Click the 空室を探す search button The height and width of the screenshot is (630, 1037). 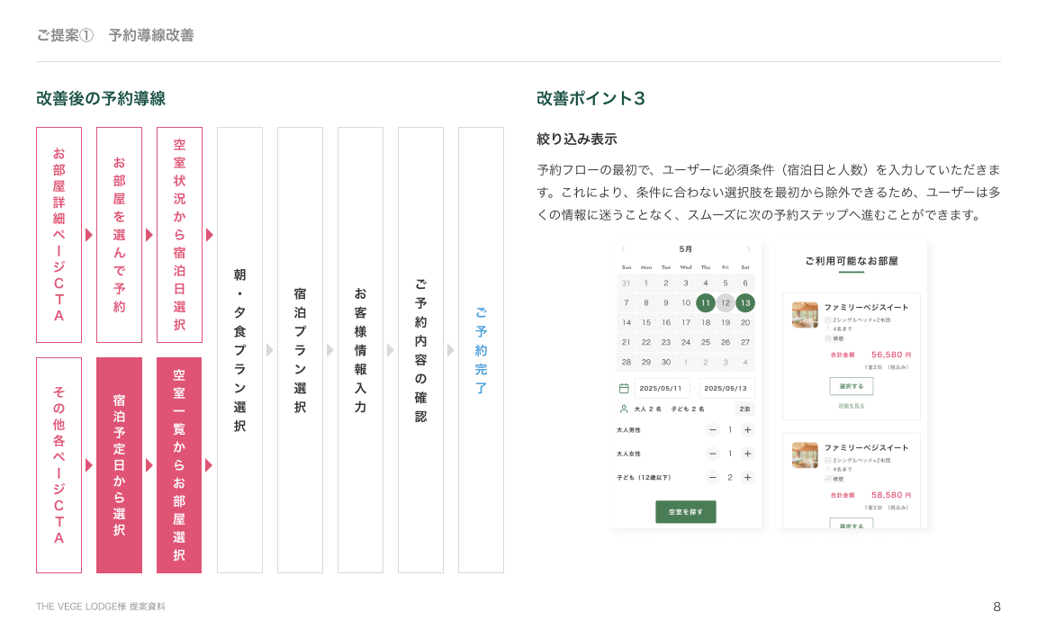pos(686,512)
